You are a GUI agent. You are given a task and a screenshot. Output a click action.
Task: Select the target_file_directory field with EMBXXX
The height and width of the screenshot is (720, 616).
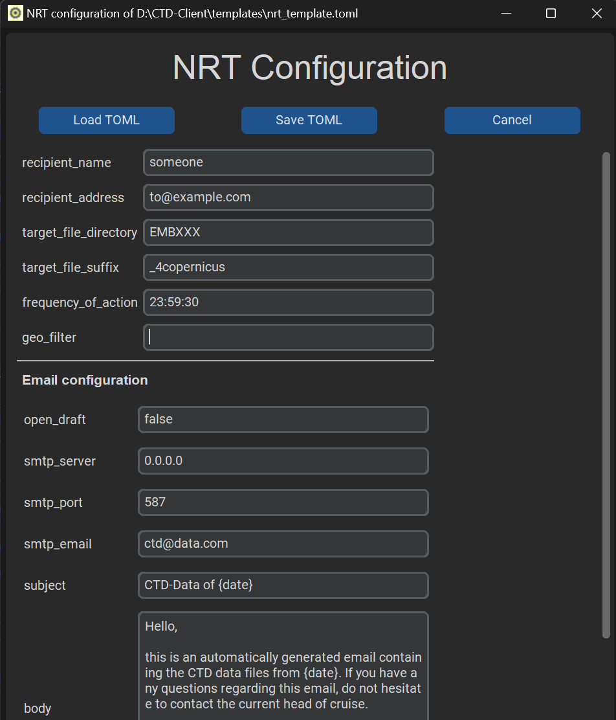[x=288, y=232]
